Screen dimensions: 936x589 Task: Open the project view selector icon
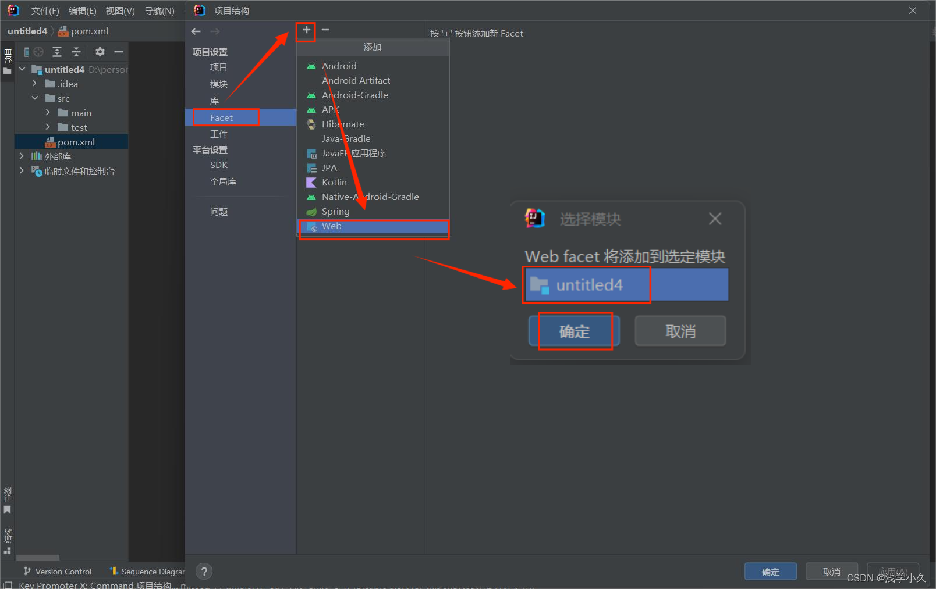tap(26, 52)
